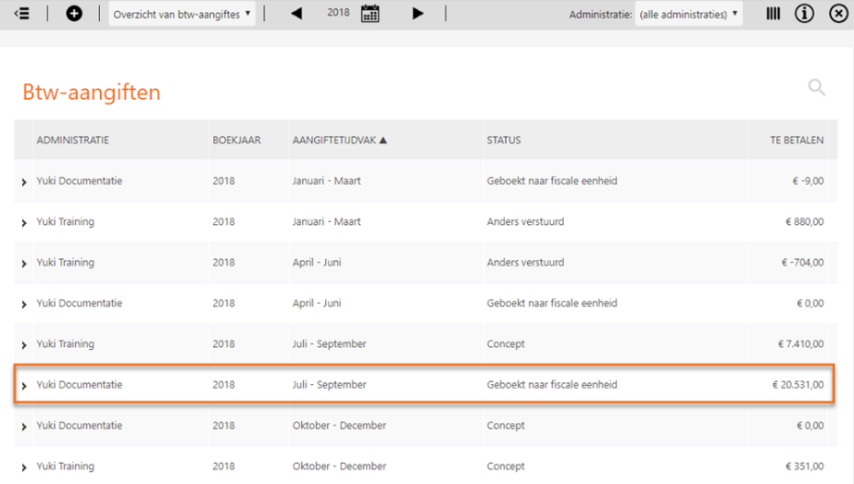Sort by Administratie column header
This screenshot has height=484, width=854.
[72, 141]
